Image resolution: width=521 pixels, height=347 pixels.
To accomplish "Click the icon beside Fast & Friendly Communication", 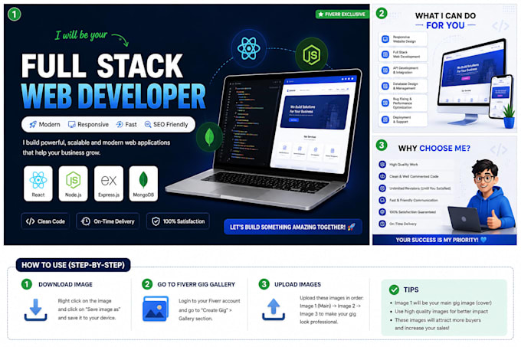I will [382, 200].
